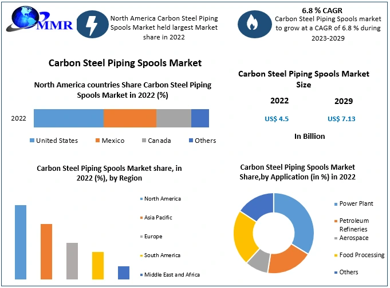Viewport: 390px width, 288px height.
Task: Click the US$ 7.13 value for 2029
Action: [342, 118]
